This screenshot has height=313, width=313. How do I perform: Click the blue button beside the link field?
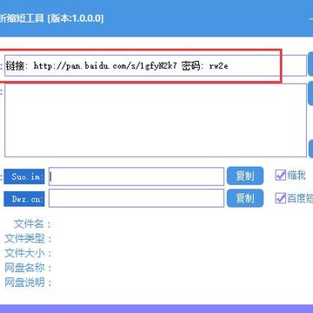point(310,64)
